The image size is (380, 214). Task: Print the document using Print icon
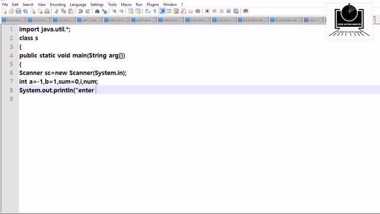coord(47,11)
